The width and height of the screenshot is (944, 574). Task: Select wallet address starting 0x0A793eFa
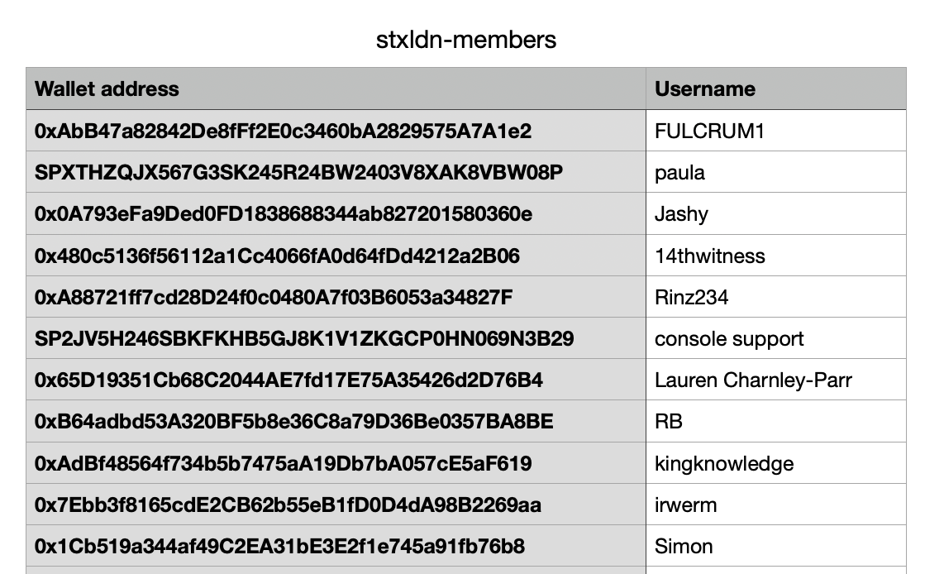click(284, 214)
